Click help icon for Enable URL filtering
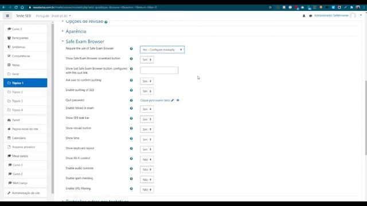 [131, 188]
